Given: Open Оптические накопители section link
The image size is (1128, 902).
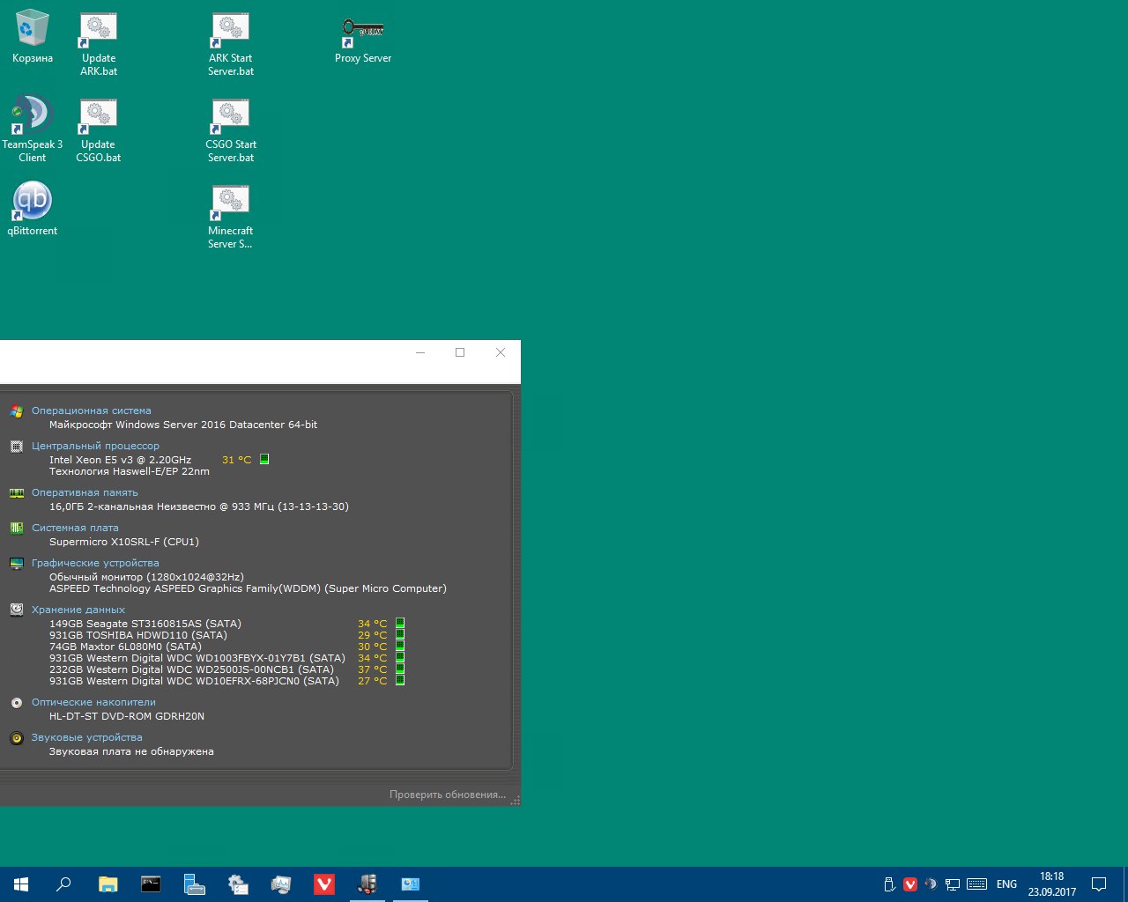Looking at the screenshot, I should [93, 702].
